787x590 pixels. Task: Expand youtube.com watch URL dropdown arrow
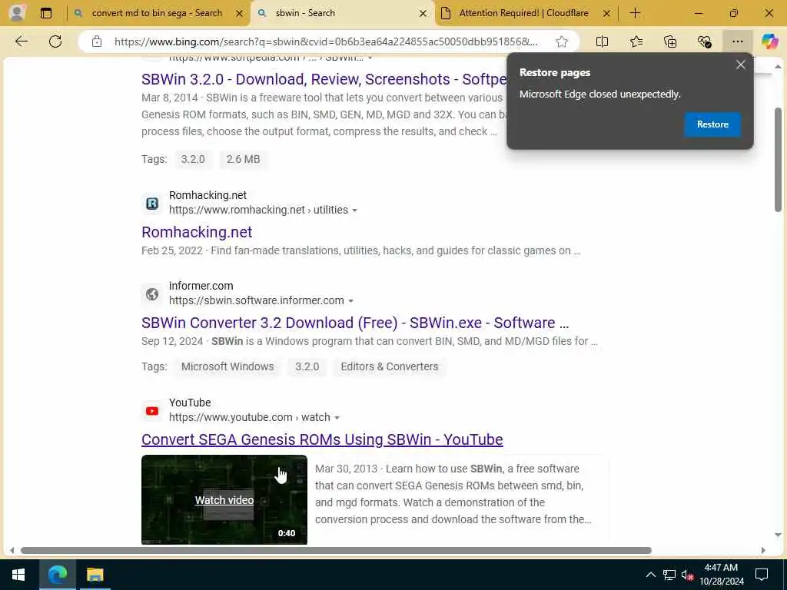(337, 418)
